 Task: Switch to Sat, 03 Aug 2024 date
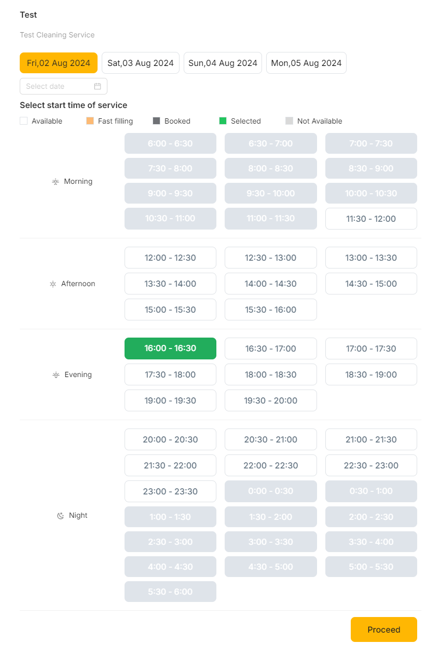click(x=141, y=63)
